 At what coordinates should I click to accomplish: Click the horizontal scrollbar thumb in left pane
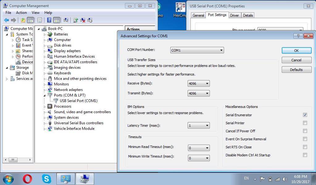[x=13, y=160]
